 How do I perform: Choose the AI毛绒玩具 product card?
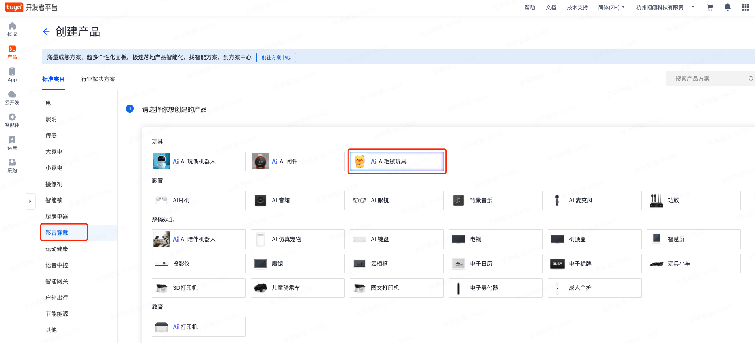pos(396,161)
